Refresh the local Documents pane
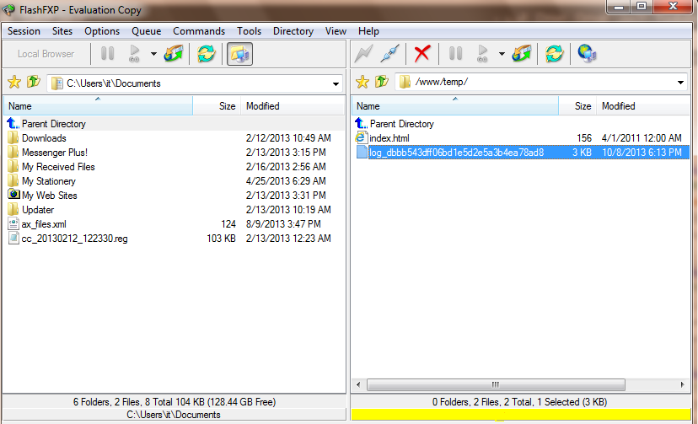 point(206,54)
